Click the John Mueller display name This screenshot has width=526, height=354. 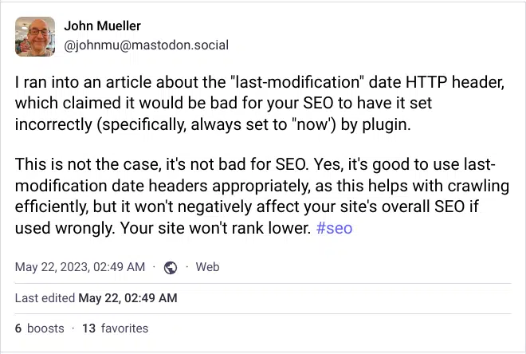click(102, 26)
